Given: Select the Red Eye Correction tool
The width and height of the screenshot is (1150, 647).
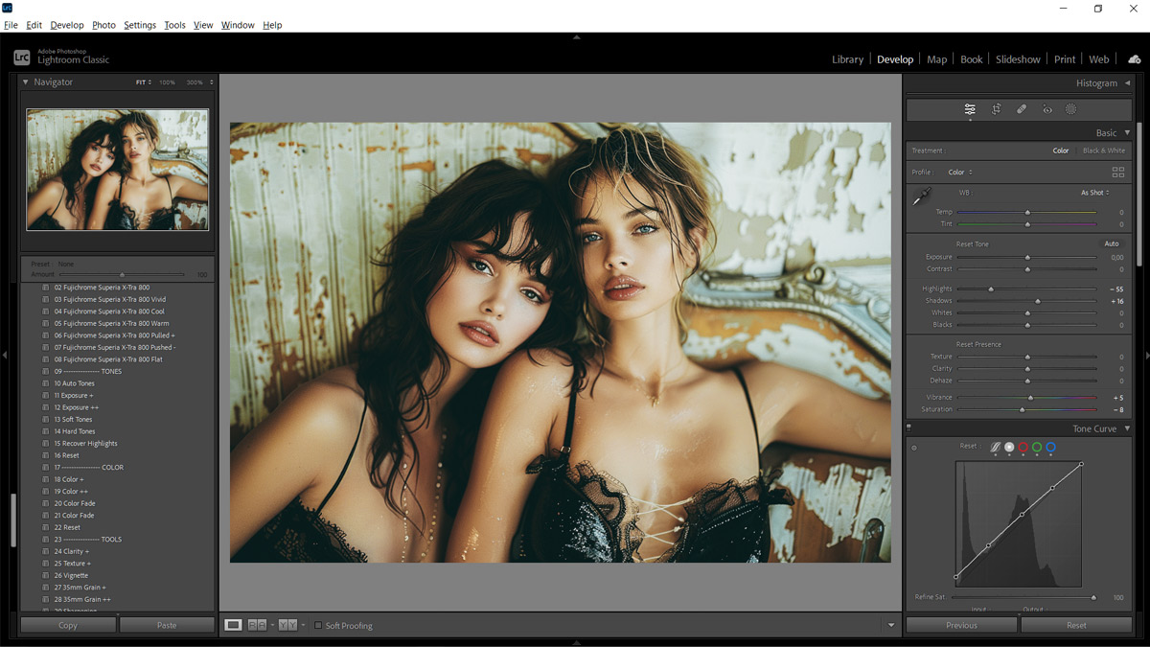Looking at the screenshot, I should coord(1046,108).
